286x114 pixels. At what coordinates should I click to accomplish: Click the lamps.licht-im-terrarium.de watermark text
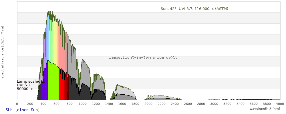pos(143,57)
